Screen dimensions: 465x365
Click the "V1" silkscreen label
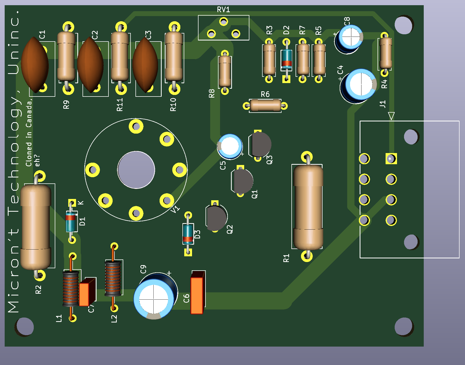point(175,209)
